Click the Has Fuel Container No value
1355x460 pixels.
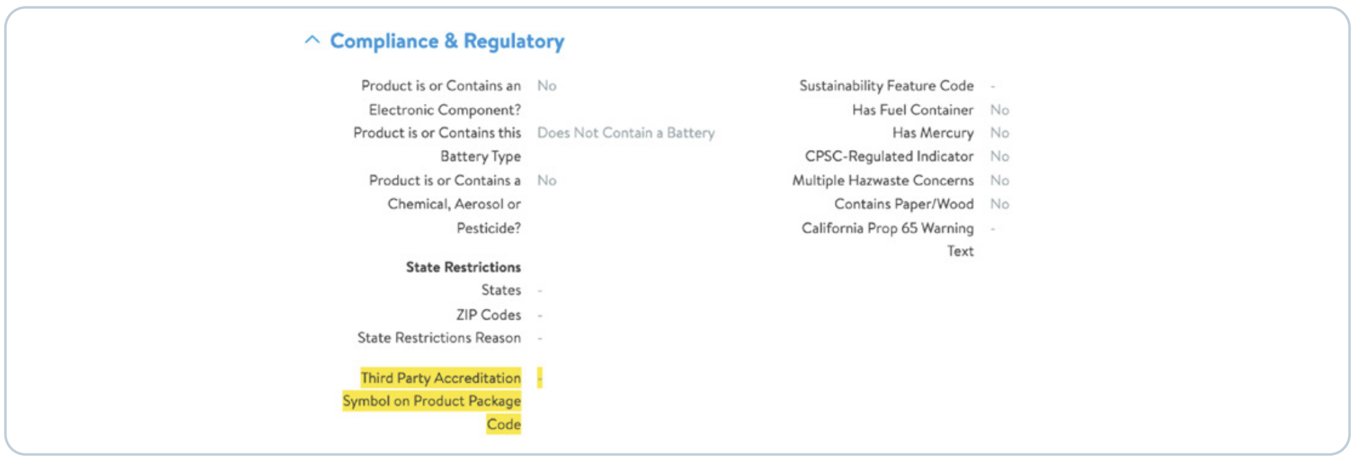(x=1000, y=110)
